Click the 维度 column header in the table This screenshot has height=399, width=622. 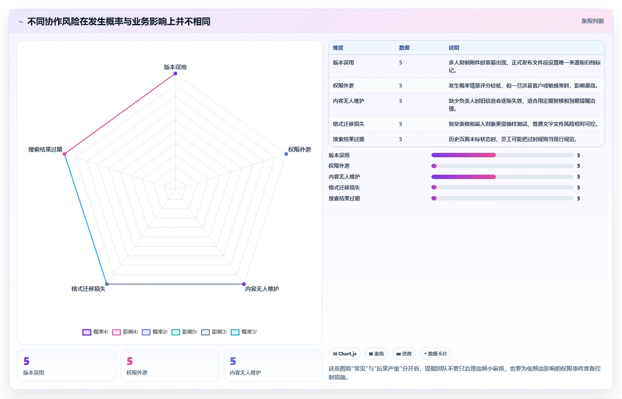tap(338, 48)
